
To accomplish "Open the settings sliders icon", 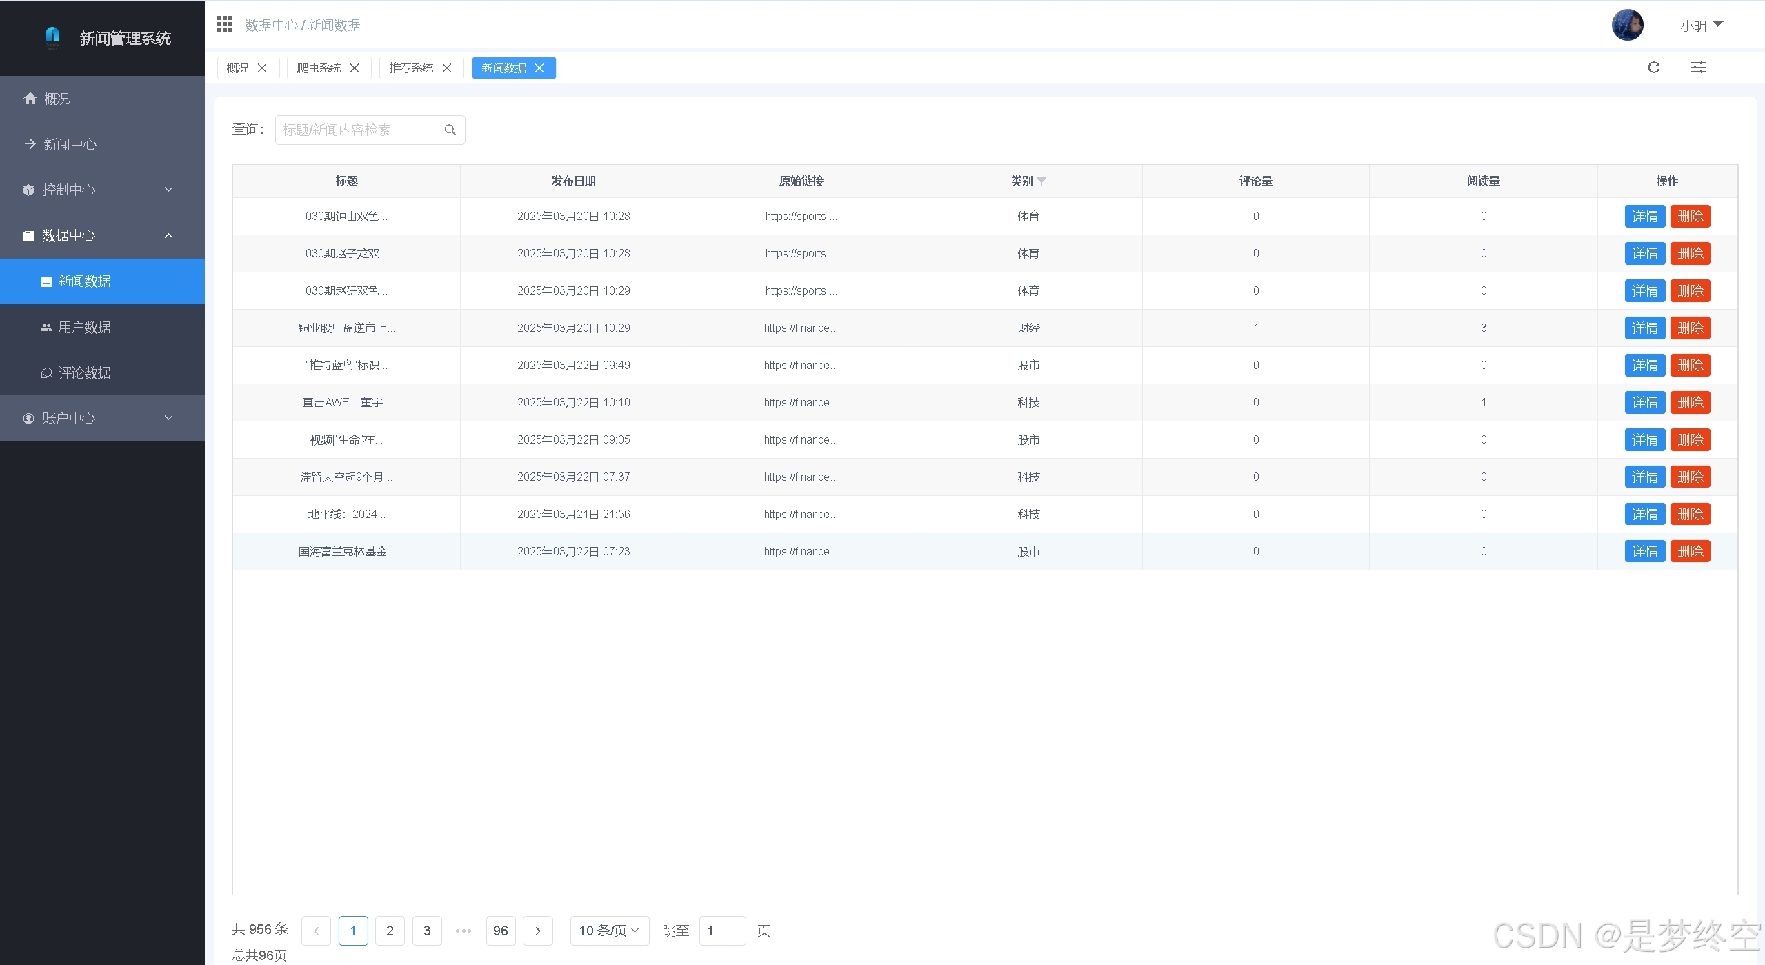I will tap(1697, 68).
